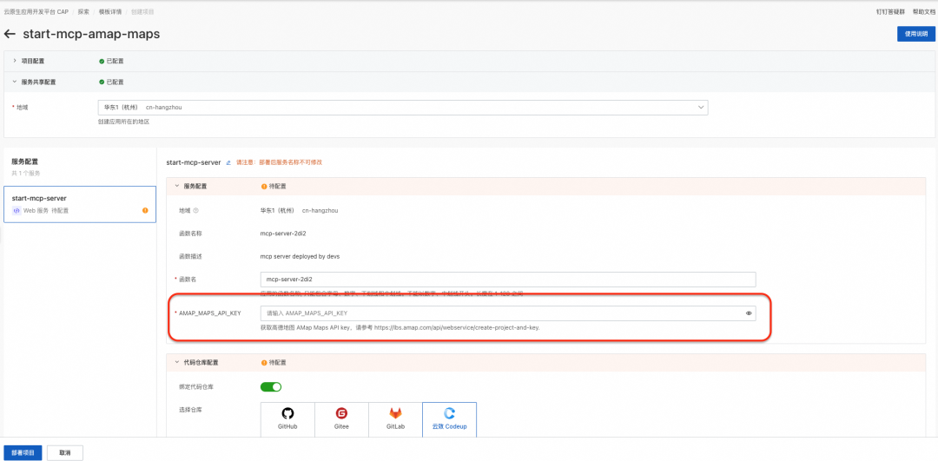Click the help icon next to 地域 label
The width and height of the screenshot is (938, 461).
[196, 210]
